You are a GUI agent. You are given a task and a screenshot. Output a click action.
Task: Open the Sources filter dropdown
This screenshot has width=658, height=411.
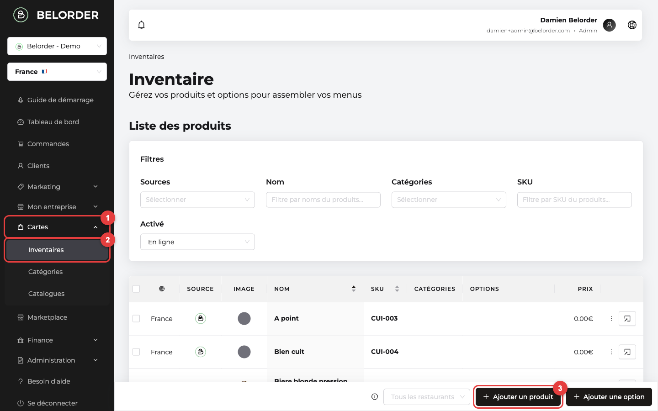point(197,200)
